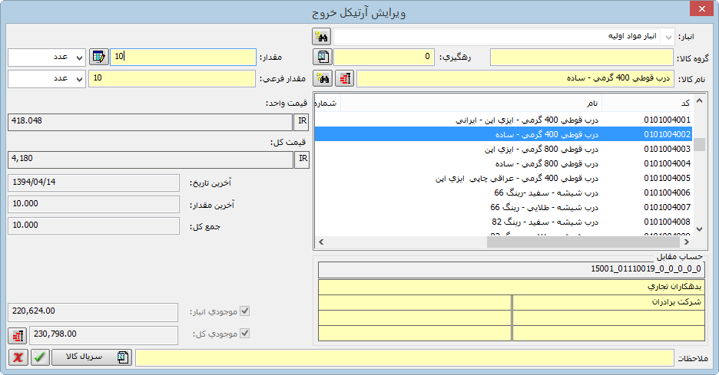
Task: Click the red icon next to موجودي کل value
Action: (x=17, y=334)
